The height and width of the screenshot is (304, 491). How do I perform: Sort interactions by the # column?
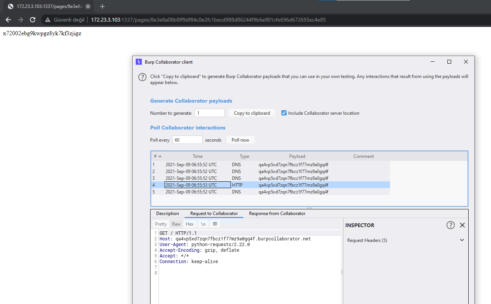[157, 156]
